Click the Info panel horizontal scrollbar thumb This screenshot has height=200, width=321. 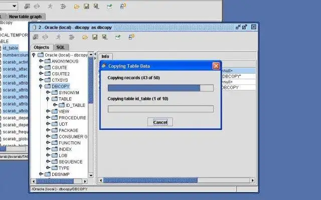click(150, 180)
